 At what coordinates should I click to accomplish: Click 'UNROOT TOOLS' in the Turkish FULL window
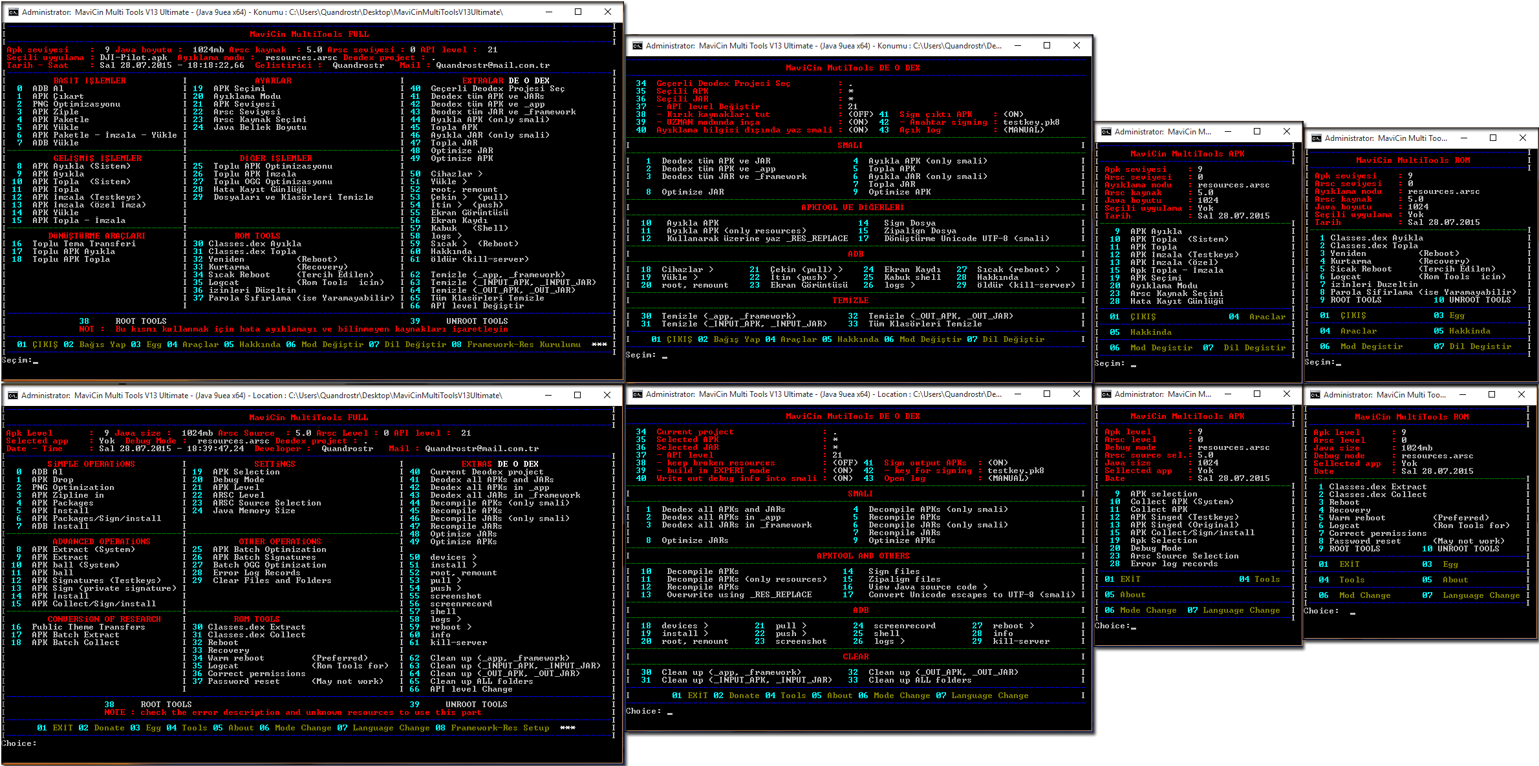pyautogui.click(x=477, y=321)
